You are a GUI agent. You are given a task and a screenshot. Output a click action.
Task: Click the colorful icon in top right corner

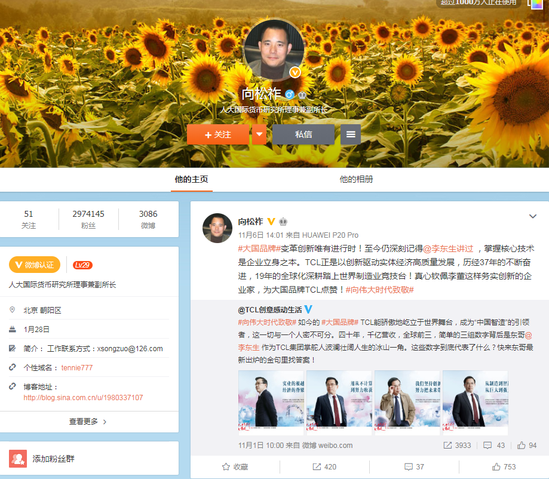[536, 4]
